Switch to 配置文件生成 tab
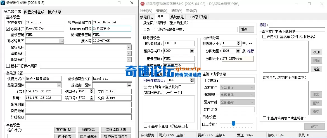The width and height of the screenshot is (327, 138). tap(34, 12)
